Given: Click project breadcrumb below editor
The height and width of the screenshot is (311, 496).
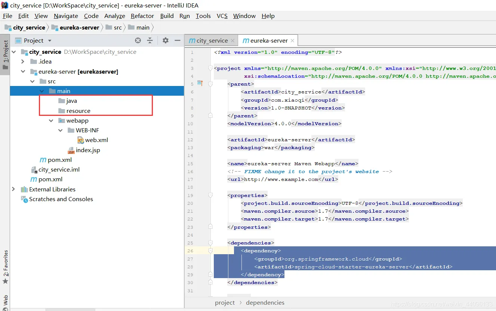Looking at the screenshot, I should pos(225,303).
